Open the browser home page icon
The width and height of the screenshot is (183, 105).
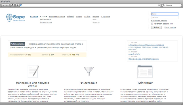tap(12, 5)
